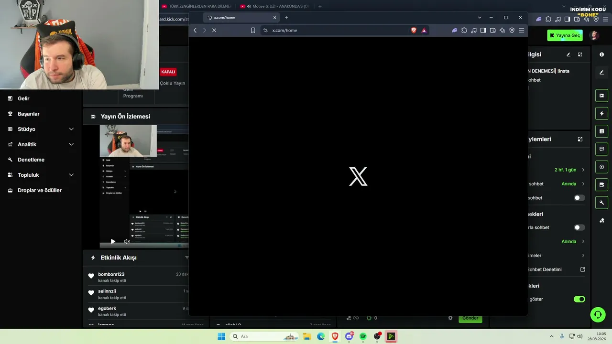The width and height of the screenshot is (612, 344).
Task: Open the green headset support button
Action: coord(598,314)
